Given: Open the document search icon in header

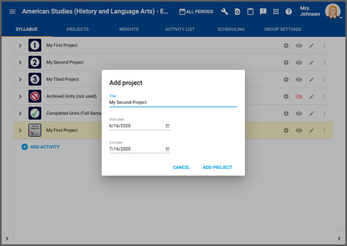Looking at the screenshot, I should pyautogui.click(x=237, y=12).
